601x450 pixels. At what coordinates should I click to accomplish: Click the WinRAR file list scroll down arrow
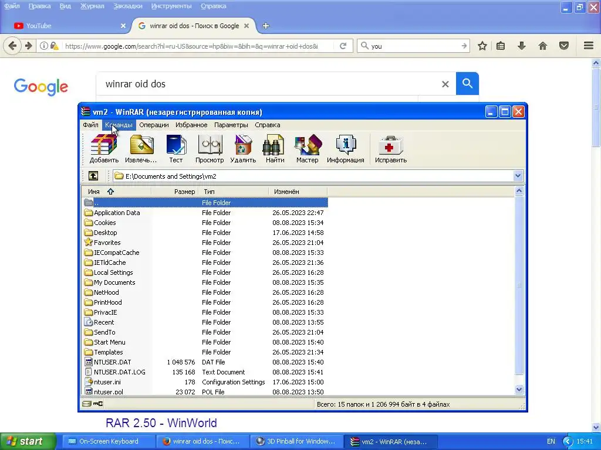point(519,390)
